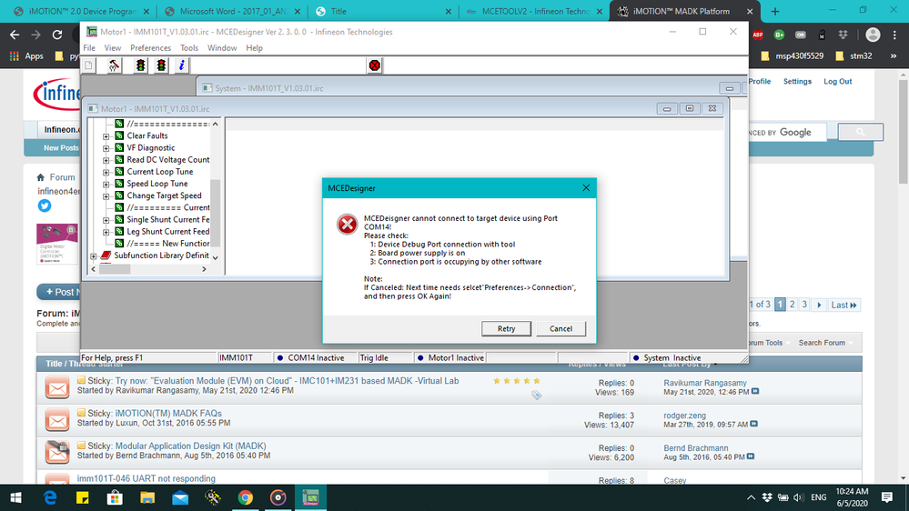Click the green function icon beside Clear Faults
909x511 pixels.
[x=118, y=135]
